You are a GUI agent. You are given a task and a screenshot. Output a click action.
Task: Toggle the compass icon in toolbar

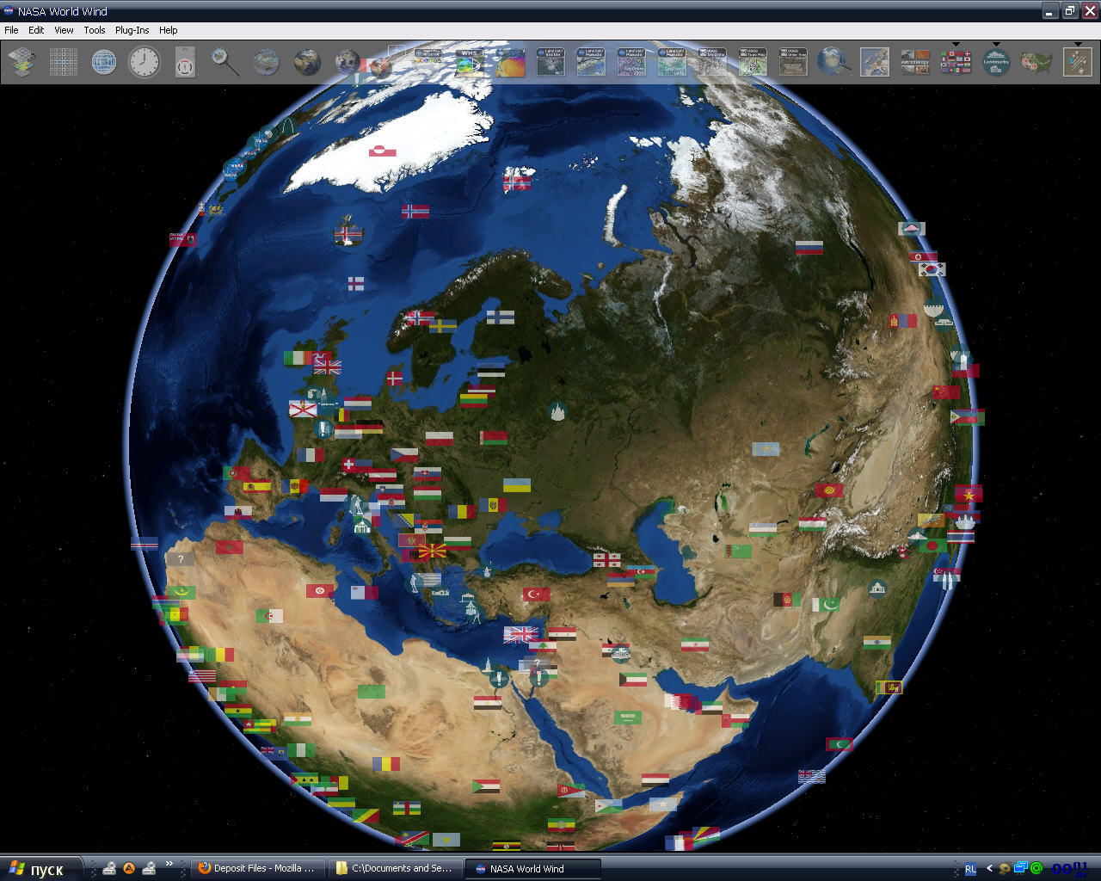tap(185, 62)
